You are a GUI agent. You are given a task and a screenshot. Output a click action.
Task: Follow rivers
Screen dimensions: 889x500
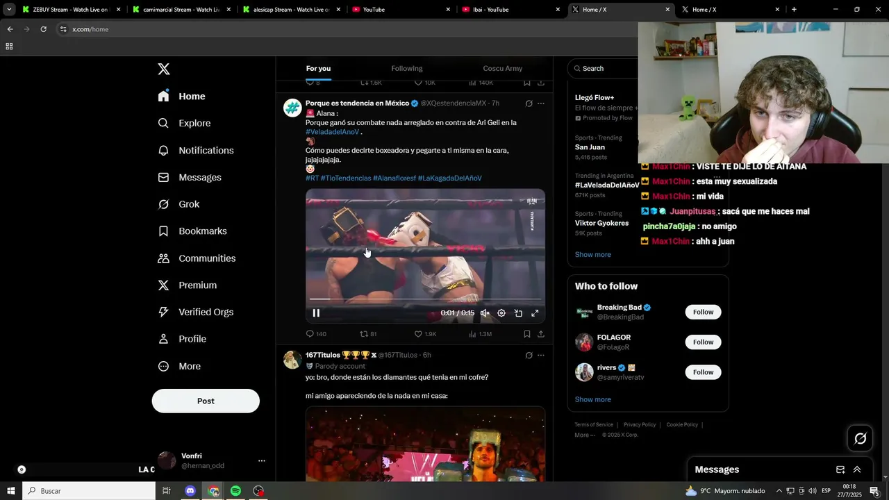pos(703,372)
